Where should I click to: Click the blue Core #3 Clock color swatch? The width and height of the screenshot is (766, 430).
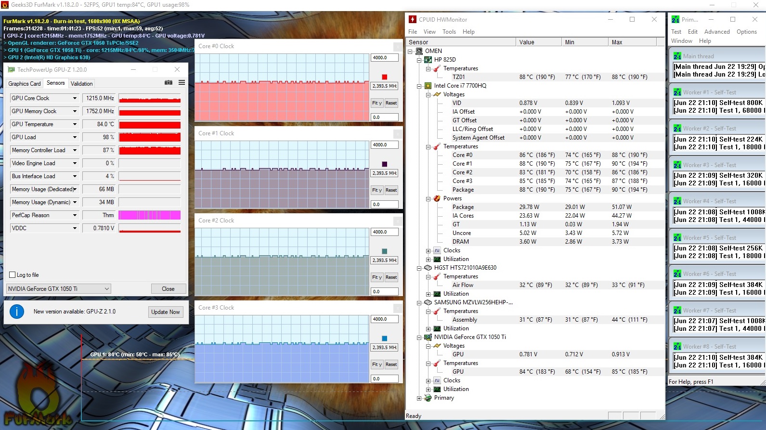coord(384,339)
